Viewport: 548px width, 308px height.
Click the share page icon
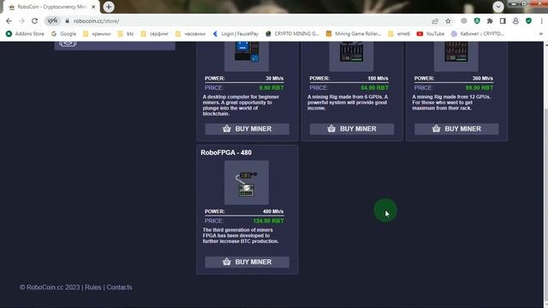(x=435, y=21)
